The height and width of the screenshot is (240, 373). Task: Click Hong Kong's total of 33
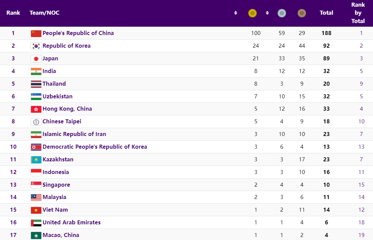pyautogui.click(x=326, y=109)
